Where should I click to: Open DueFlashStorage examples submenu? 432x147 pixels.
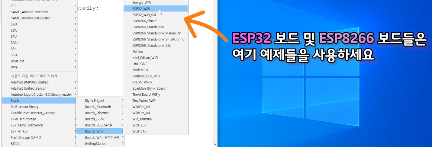point(40,119)
